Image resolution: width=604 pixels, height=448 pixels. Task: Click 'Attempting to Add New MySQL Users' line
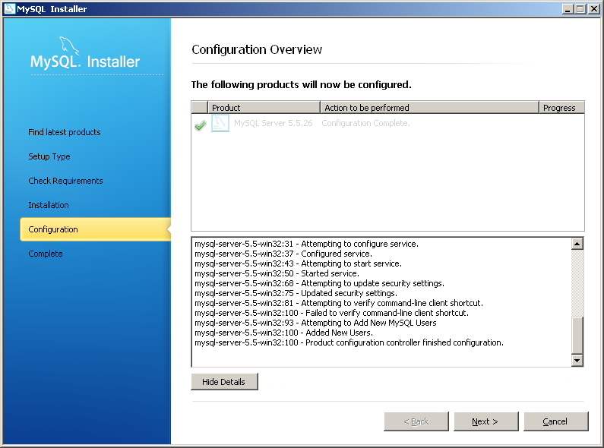tap(315, 323)
